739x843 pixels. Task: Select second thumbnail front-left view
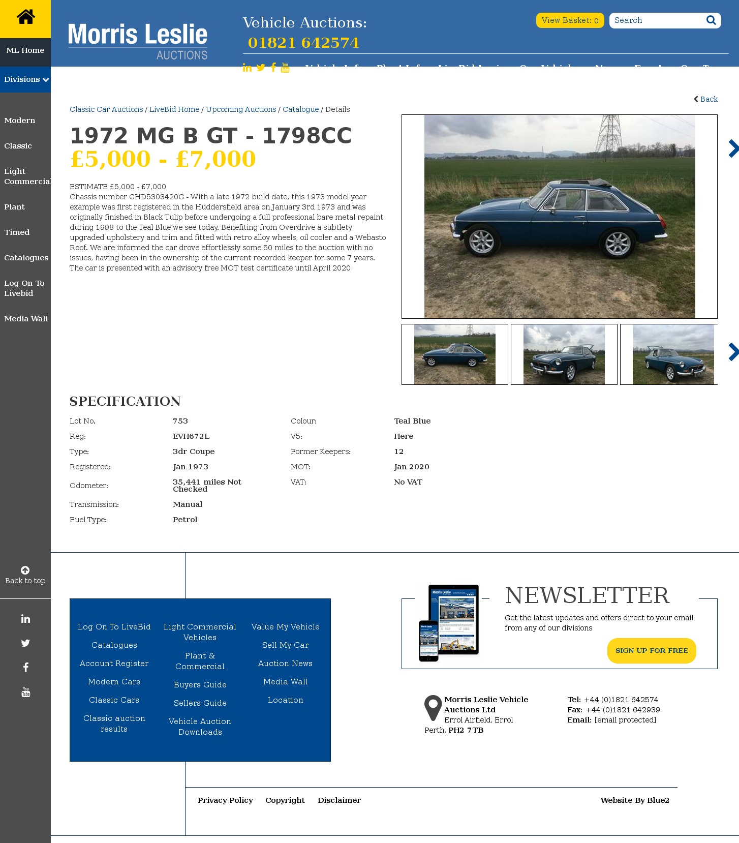tap(564, 354)
